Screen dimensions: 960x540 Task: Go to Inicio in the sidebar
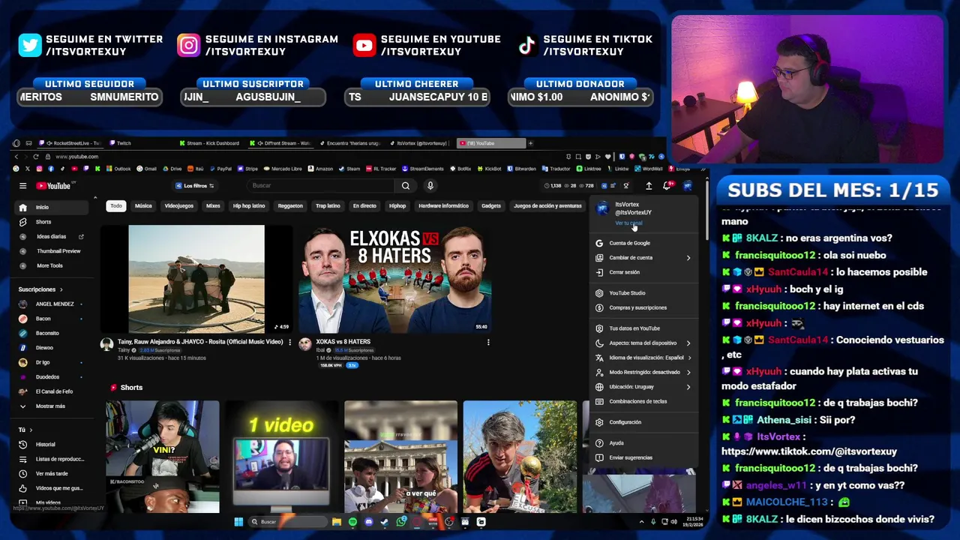coord(52,208)
